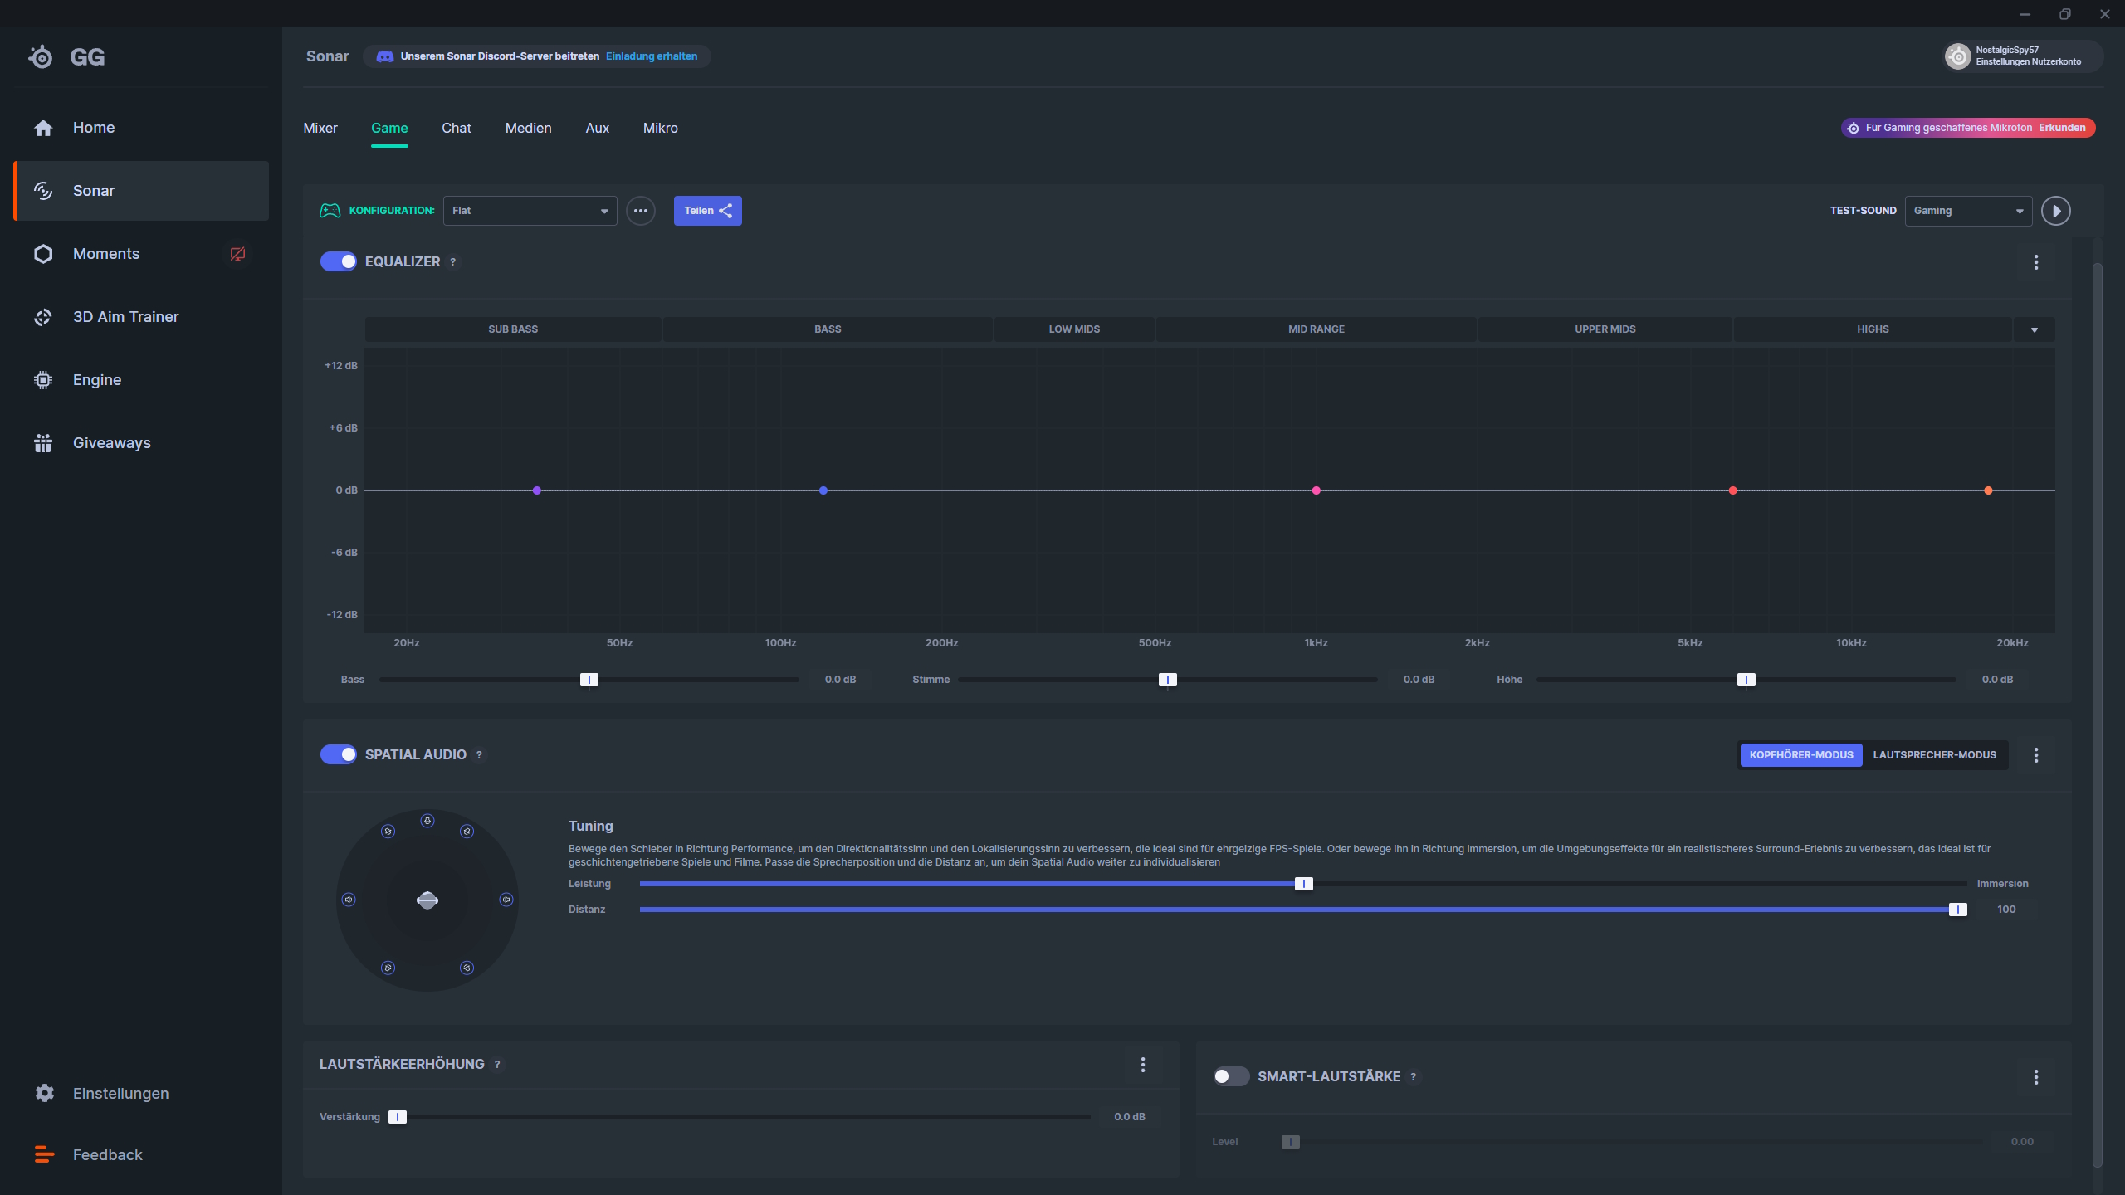Play the test sound
This screenshot has height=1195, width=2125.
[2055, 211]
